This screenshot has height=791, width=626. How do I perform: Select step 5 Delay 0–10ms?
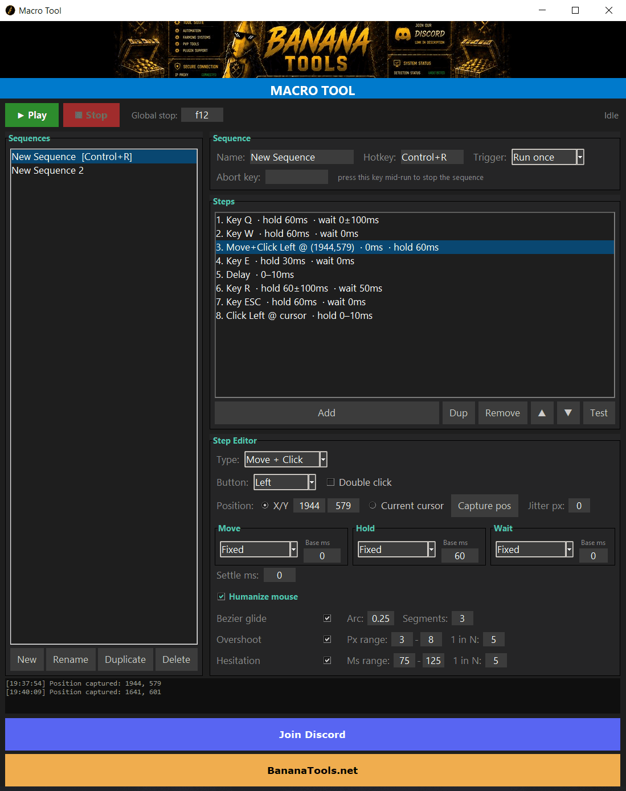click(x=415, y=274)
